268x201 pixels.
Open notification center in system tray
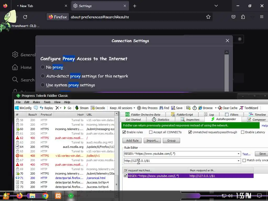[259, 196]
